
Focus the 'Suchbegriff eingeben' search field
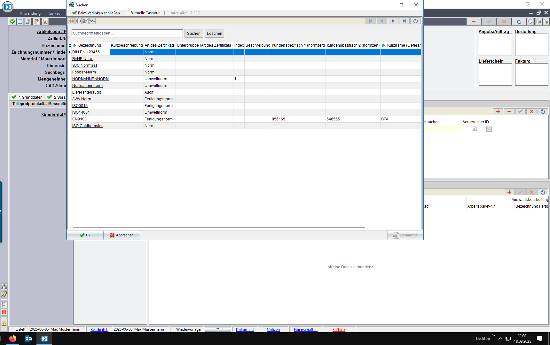pos(127,33)
